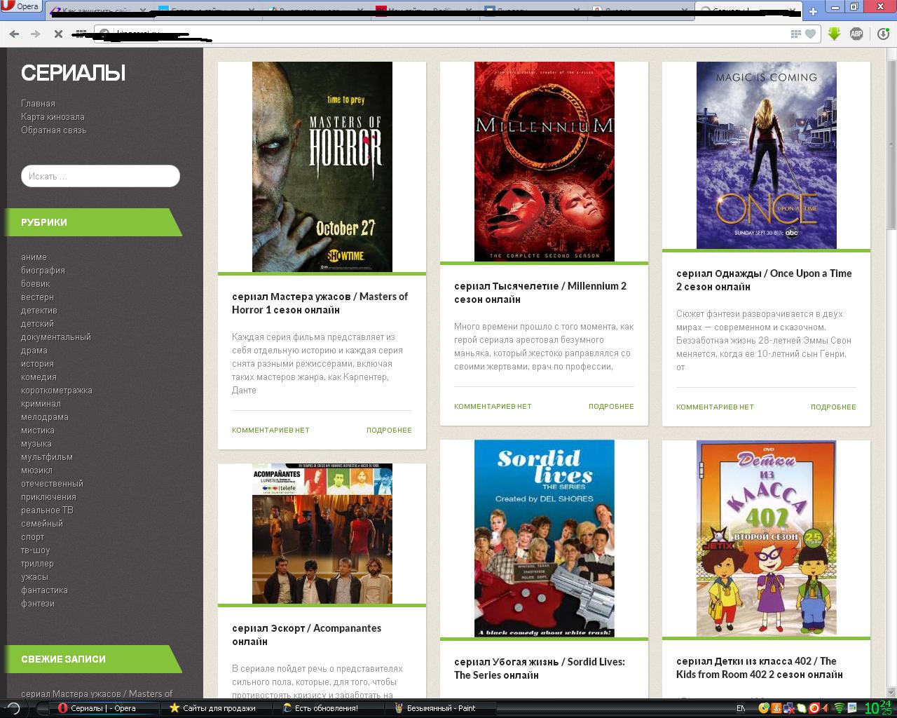Open the network connection tray icon with red X
This screenshot has width=897, height=718.
(788, 708)
